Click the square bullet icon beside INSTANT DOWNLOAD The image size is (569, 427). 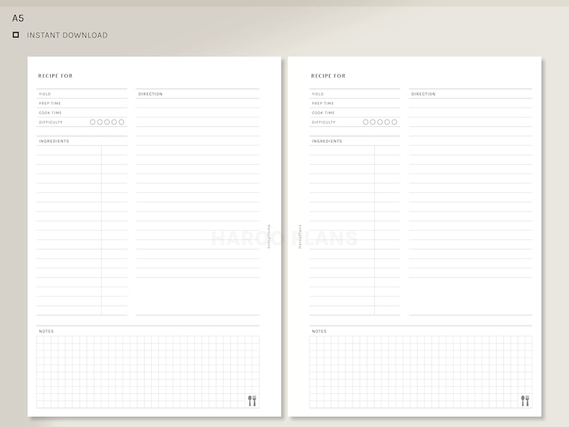pos(16,35)
